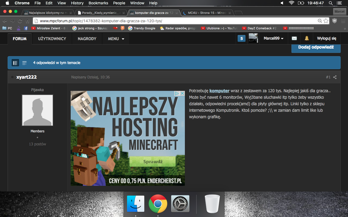The width and height of the screenshot is (348, 217).
Task: Close the Minecraft hosting ad
Action: coord(182,93)
